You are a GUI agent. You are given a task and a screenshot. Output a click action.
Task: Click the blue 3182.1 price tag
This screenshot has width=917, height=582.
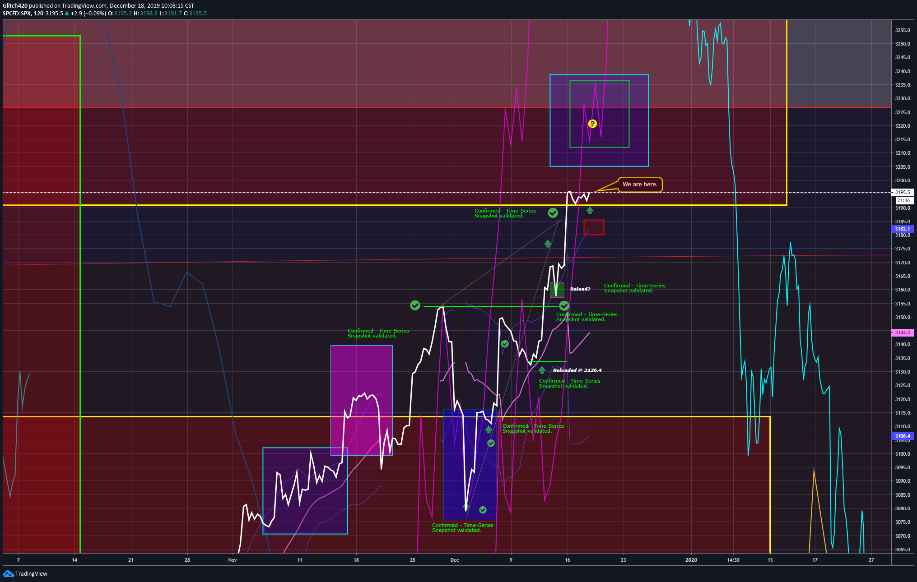tap(903, 229)
